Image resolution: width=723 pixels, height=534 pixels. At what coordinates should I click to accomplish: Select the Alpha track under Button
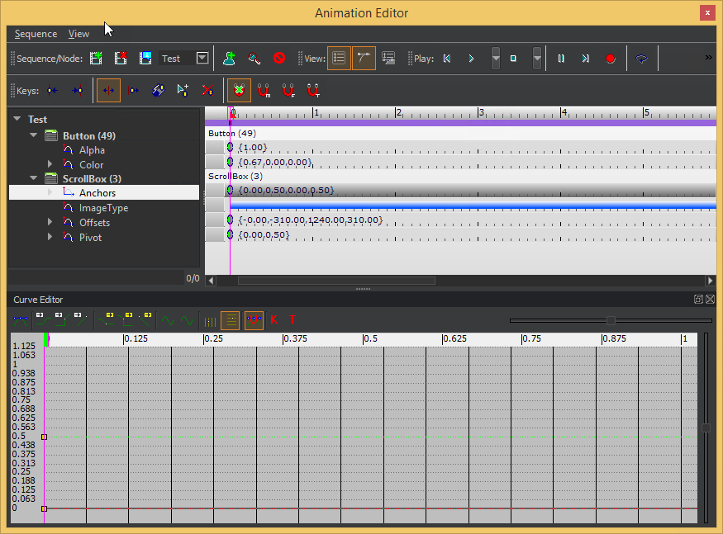click(x=92, y=150)
